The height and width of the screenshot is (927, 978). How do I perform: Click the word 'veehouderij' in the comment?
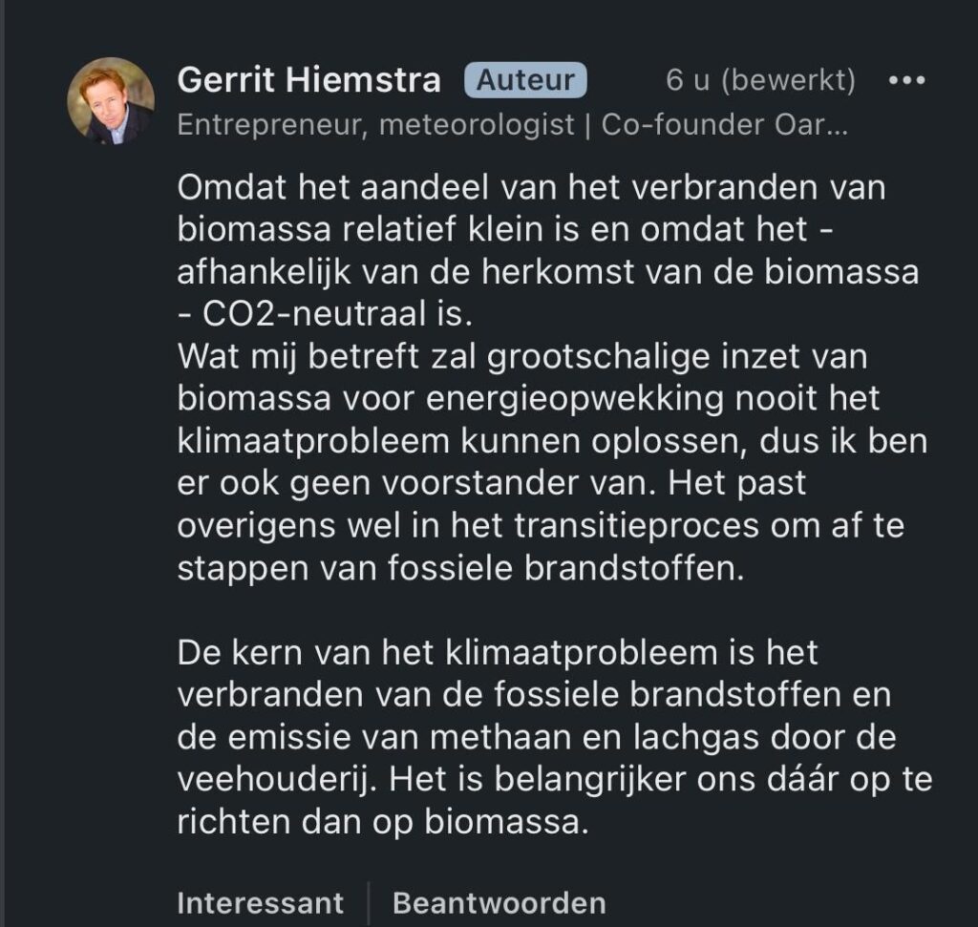pos(278,779)
